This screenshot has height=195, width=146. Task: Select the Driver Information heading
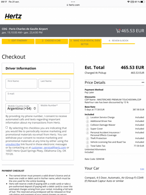(21, 68)
